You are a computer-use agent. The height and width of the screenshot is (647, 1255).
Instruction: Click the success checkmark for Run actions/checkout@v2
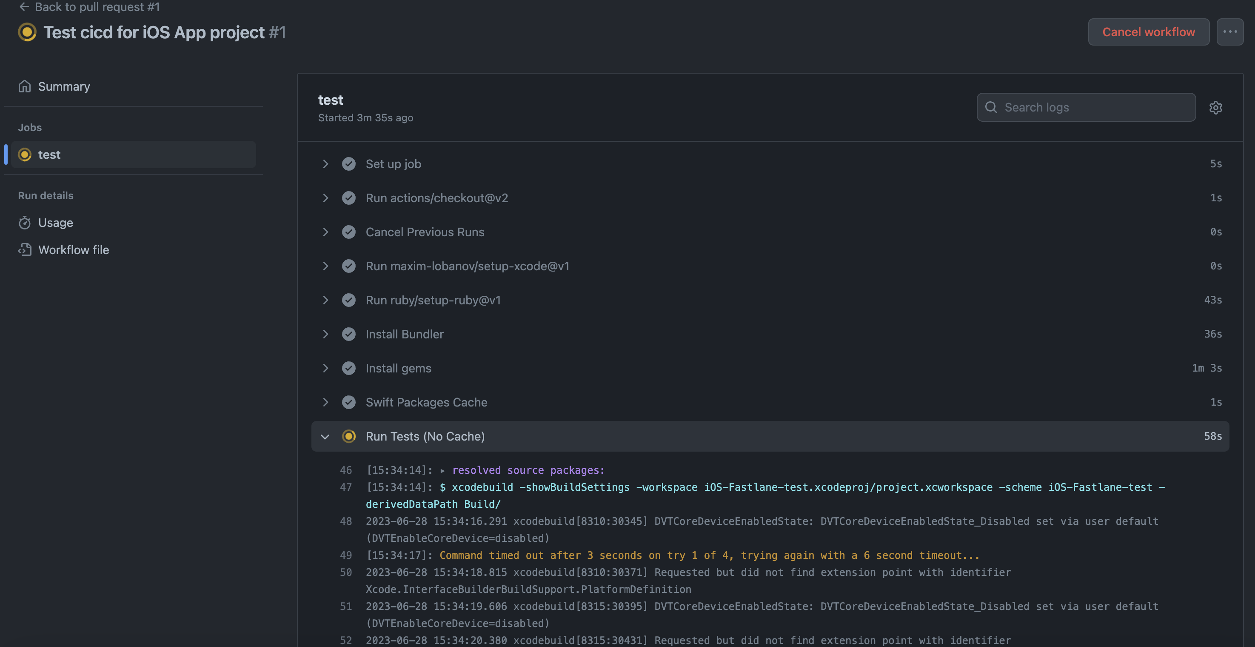349,198
